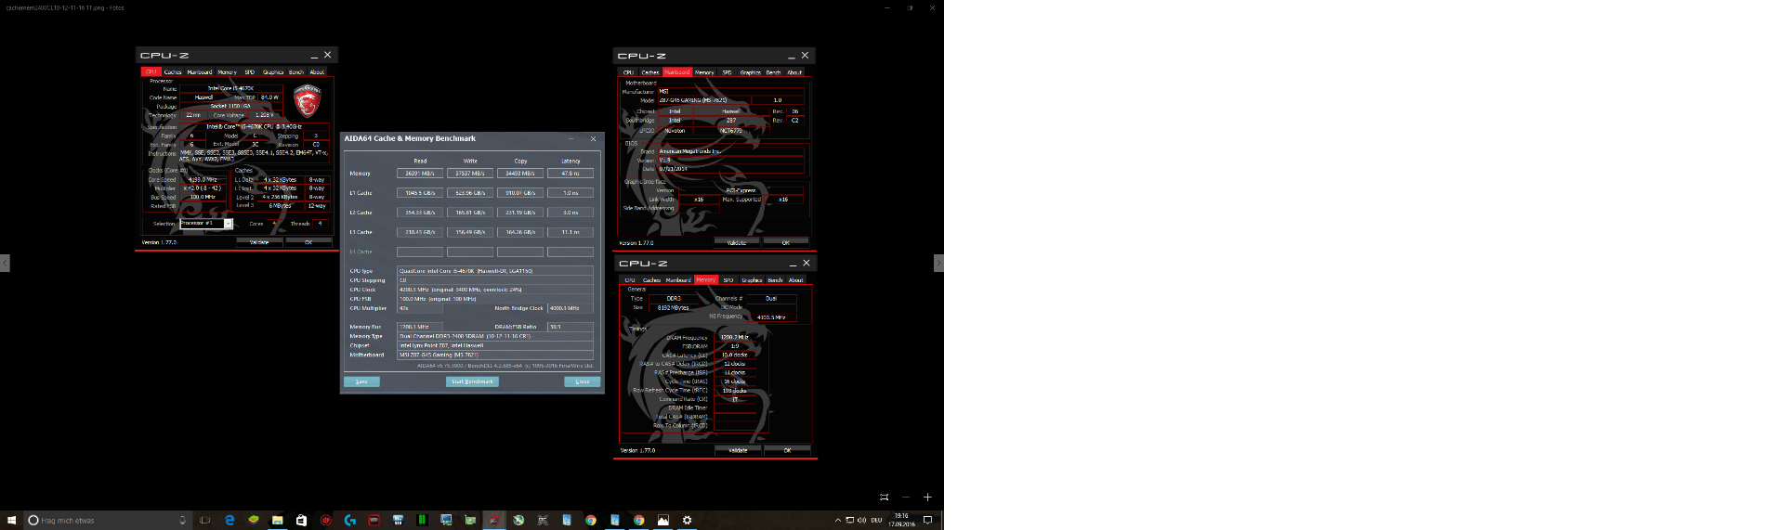Screen dimensions: 1784x530
Task: Click OK in the CPU-Z mainboard window
Action: point(786,242)
